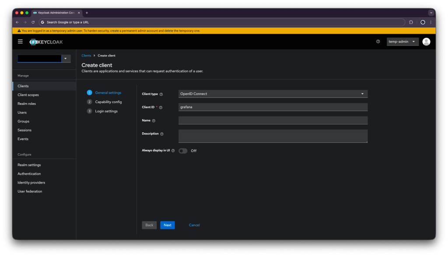This screenshot has height=256, width=448.
Task: Click the user avatar icon
Action: pos(426,42)
